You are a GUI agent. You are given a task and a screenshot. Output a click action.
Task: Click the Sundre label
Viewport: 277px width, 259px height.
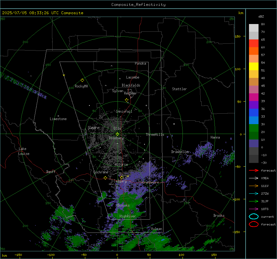click(93, 127)
